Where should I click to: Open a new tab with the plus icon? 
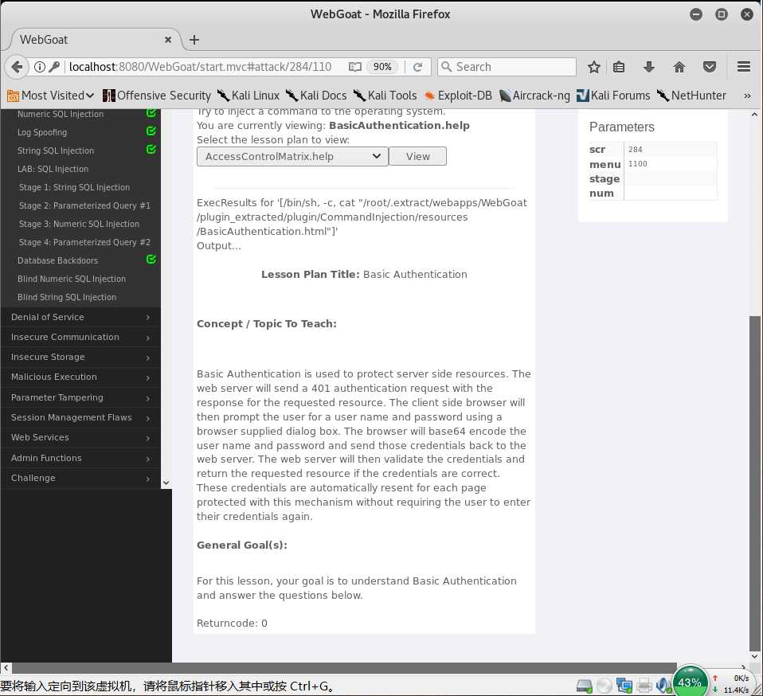(x=194, y=40)
